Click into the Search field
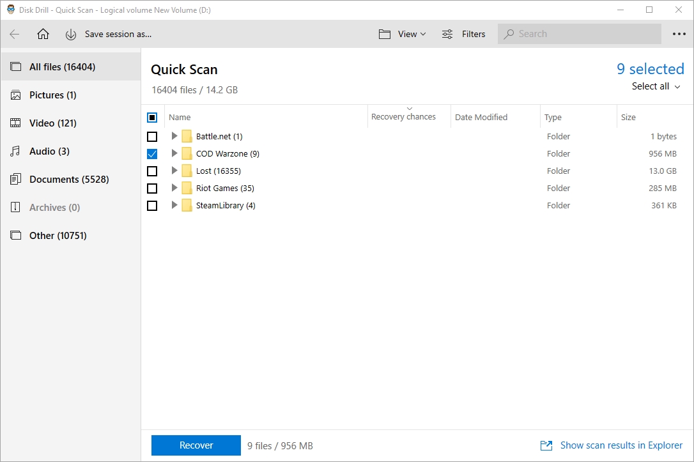 [580, 34]
